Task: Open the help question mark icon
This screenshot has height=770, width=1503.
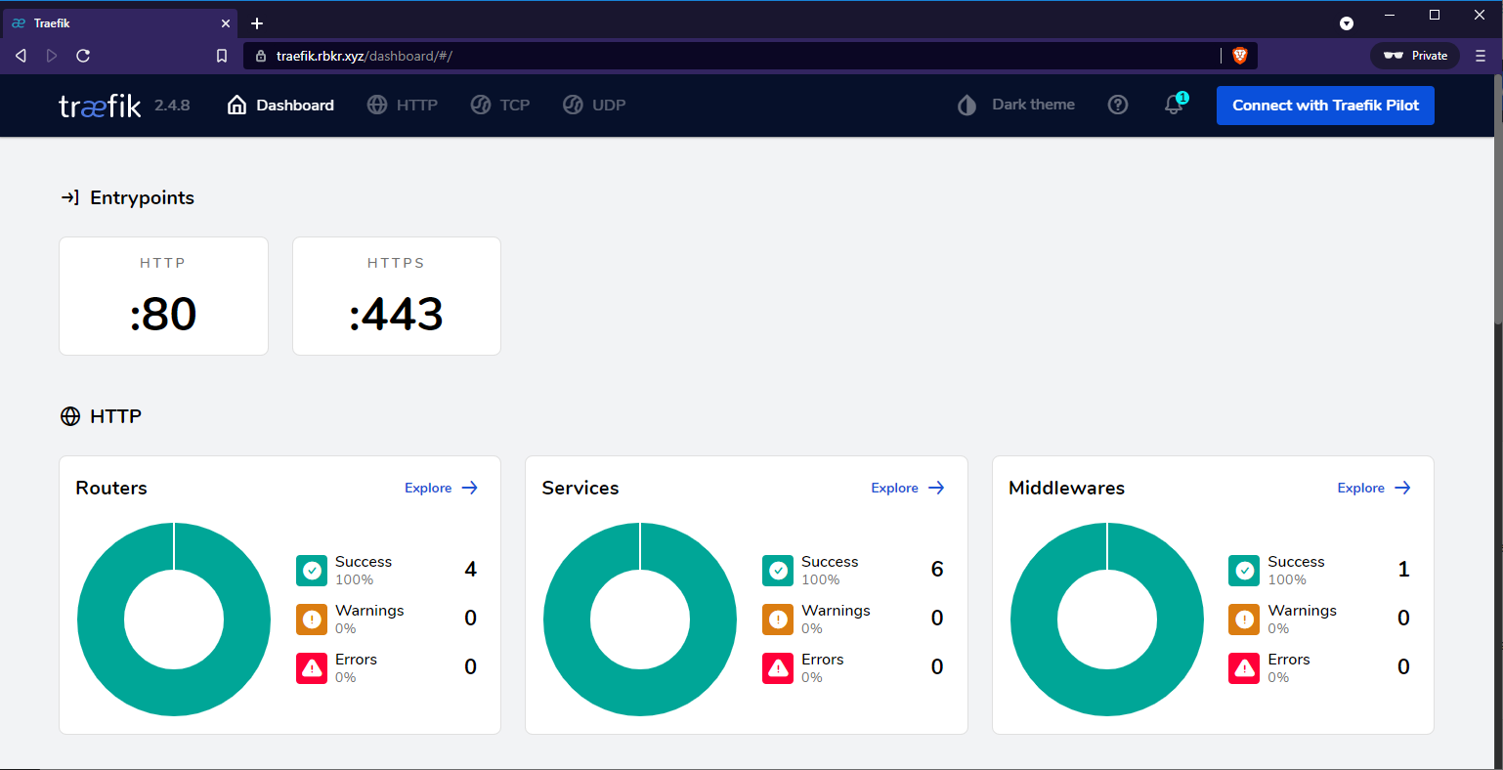Action: pyautogui.click(x=1118, y=105)
